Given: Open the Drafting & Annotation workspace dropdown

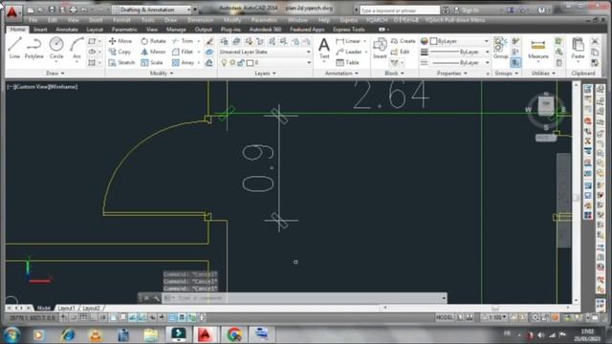Looking at the screenshot, I should (152, 10).
